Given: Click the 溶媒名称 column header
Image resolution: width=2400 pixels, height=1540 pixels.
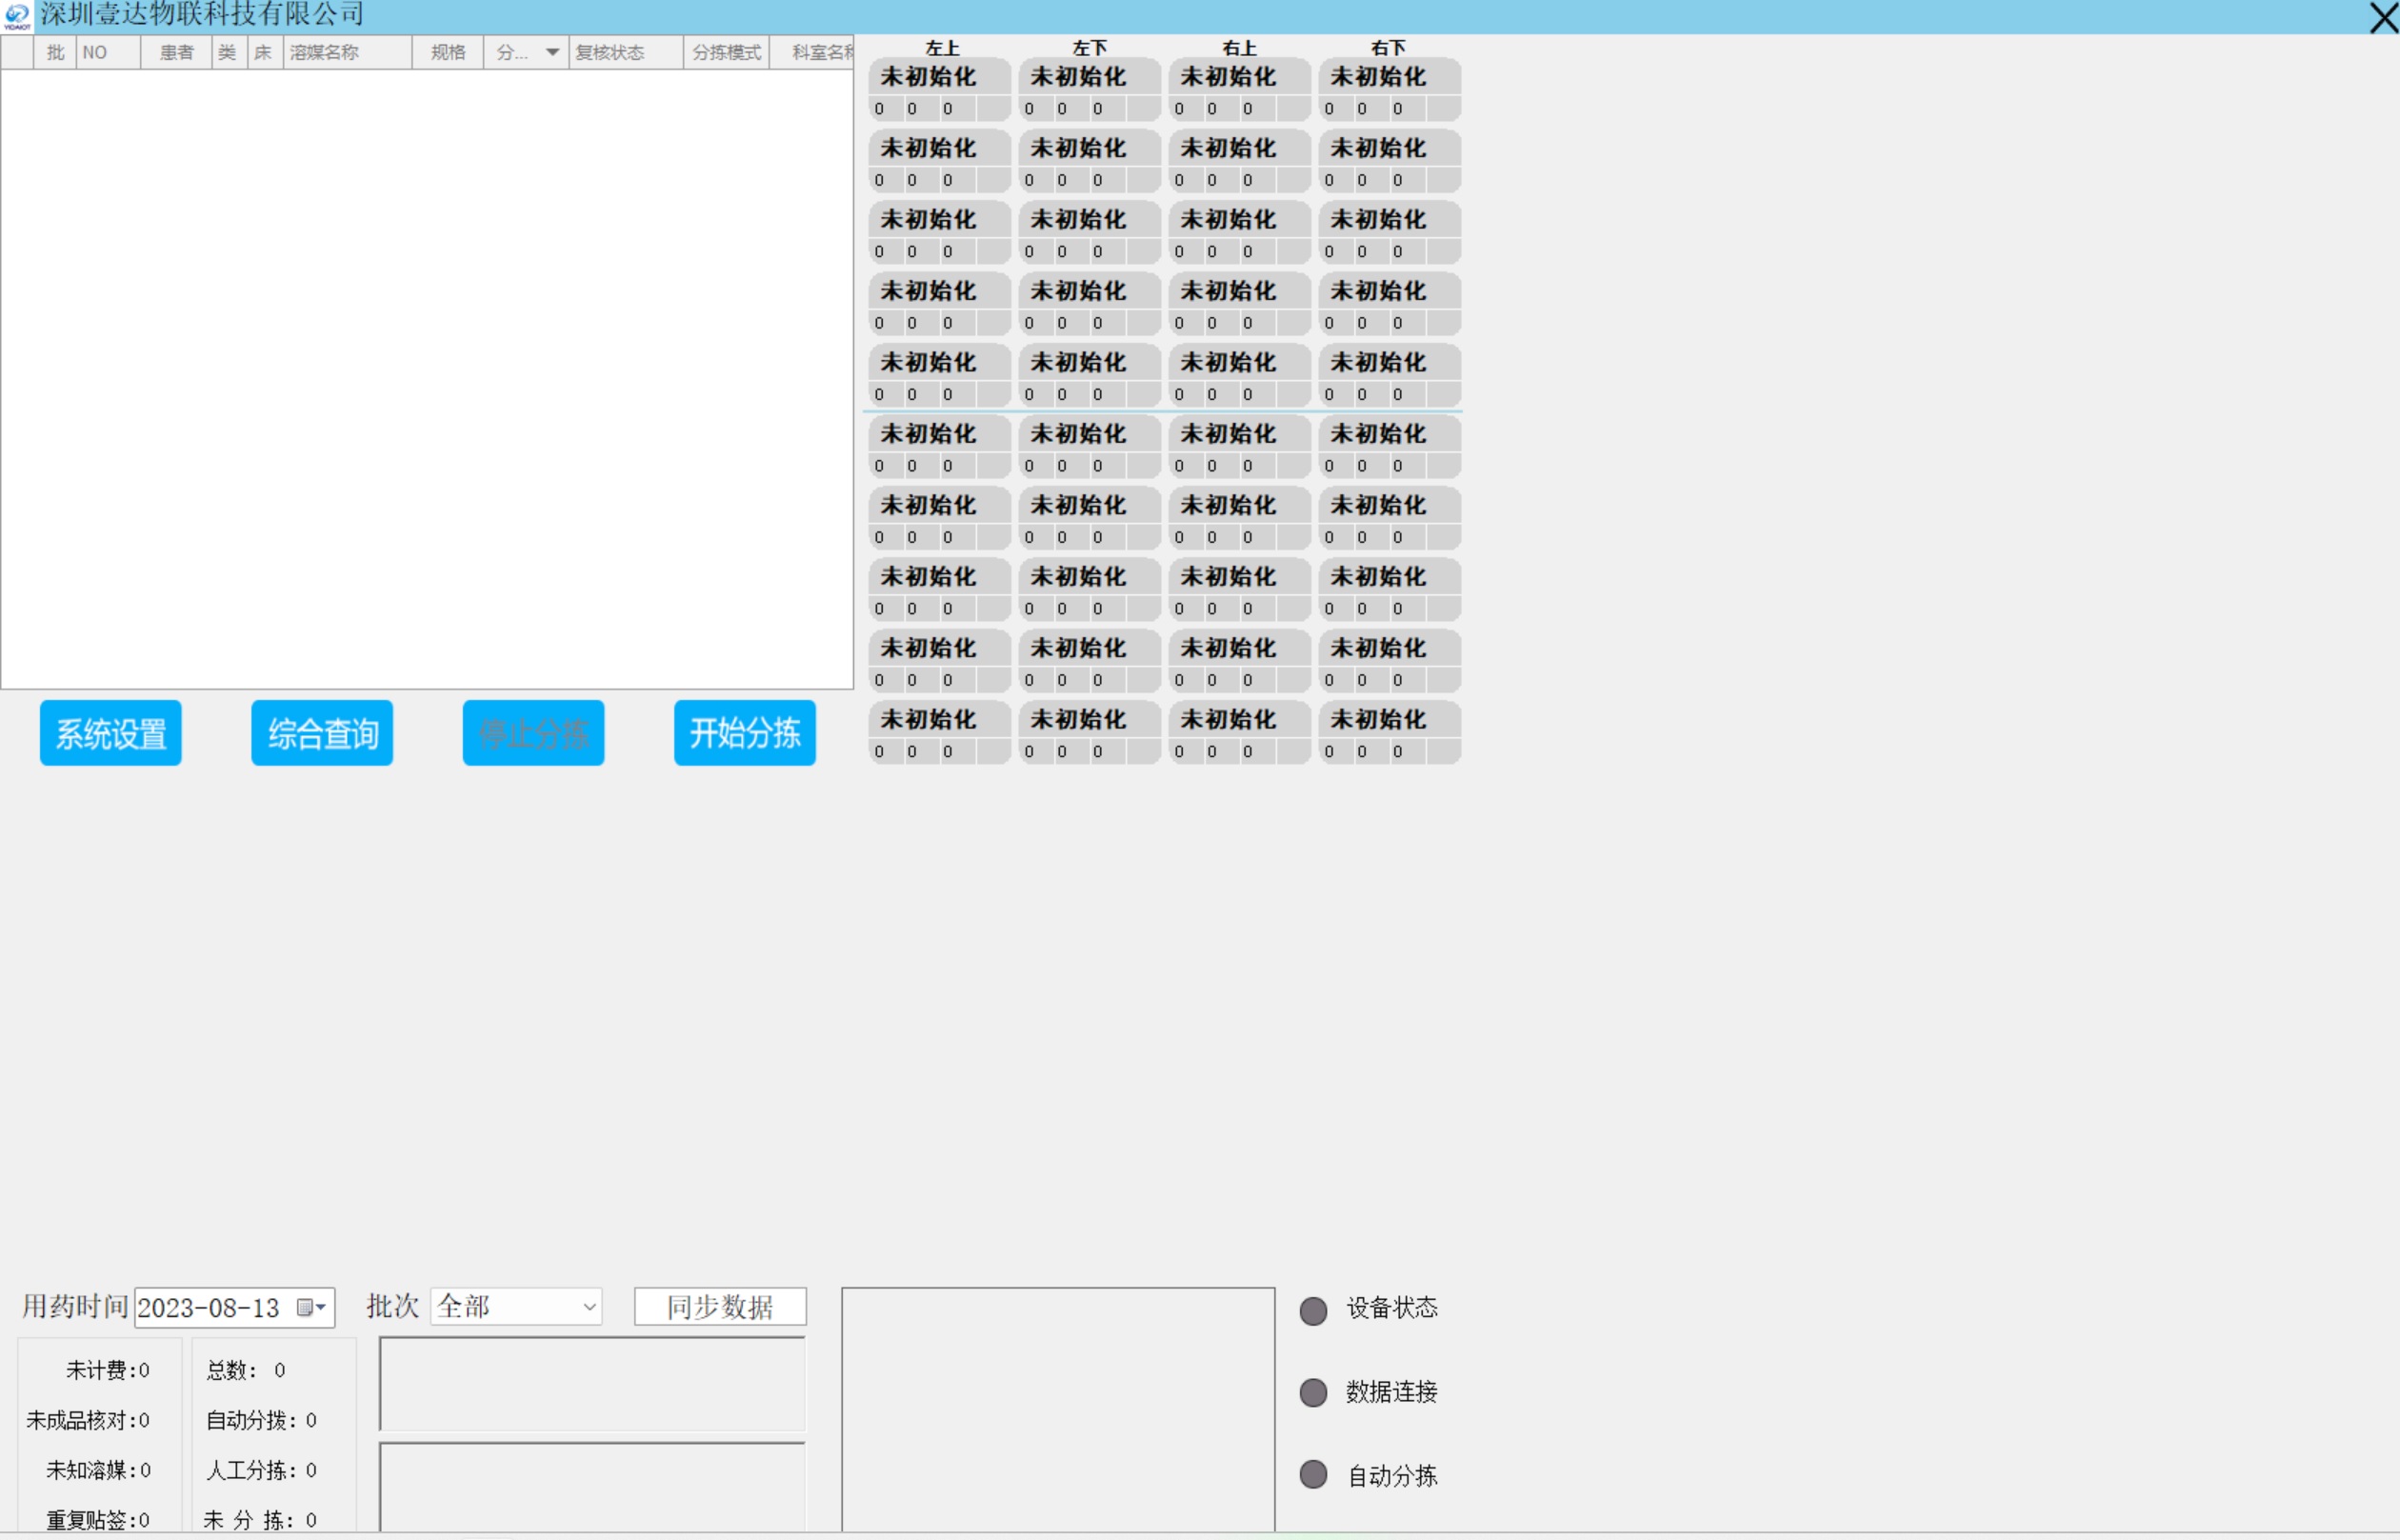Looking at the screenshot, I should [x=347, y=52].
